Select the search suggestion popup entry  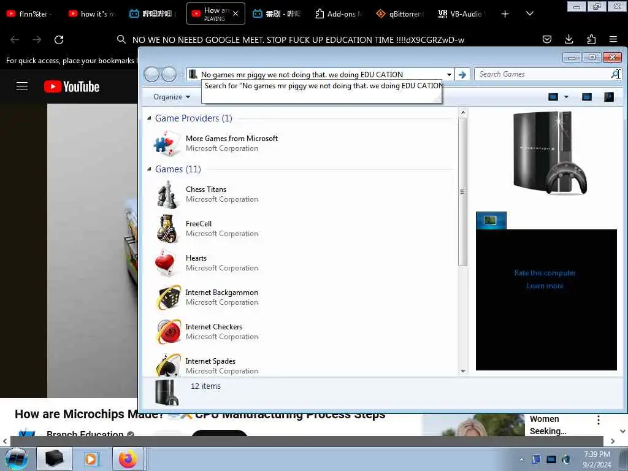click(x=321, y=86)
